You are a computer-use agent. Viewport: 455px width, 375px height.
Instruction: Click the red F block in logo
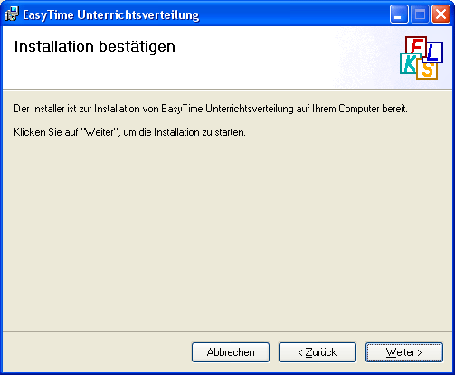coord(416,45)
